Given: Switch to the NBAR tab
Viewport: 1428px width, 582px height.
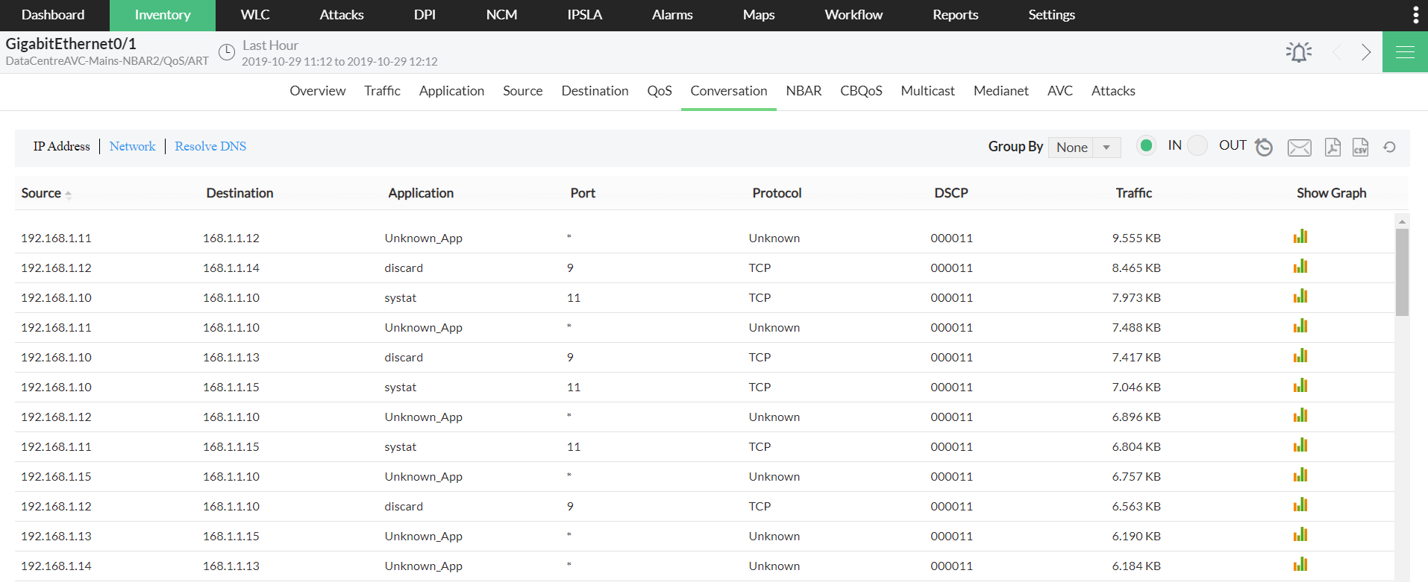Looking at the screenshot, I should tap(804, 91).
